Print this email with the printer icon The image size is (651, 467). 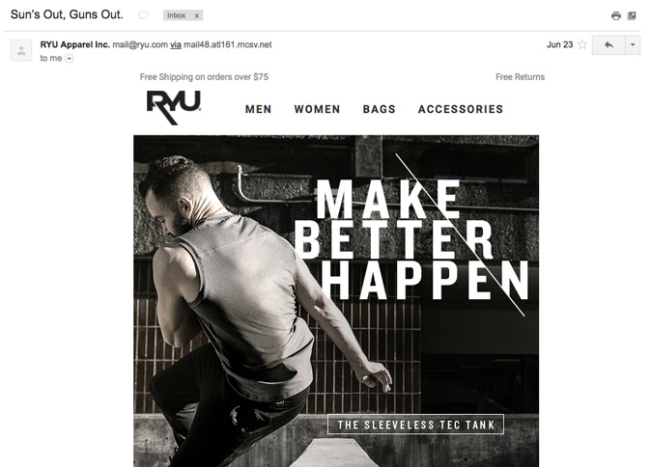click(615, 15)
